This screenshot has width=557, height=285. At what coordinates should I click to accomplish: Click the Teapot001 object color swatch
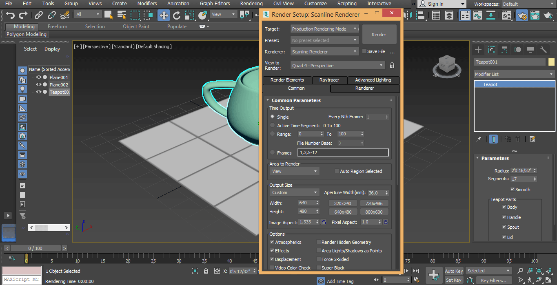click(551, 62)
